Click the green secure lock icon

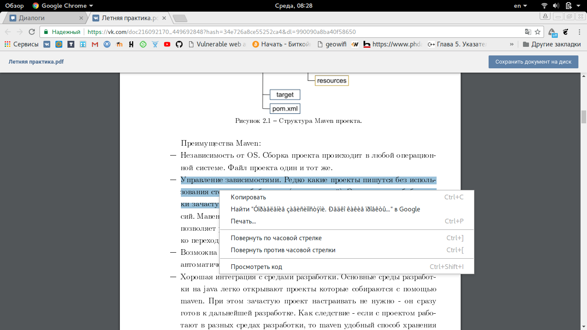(46, 32)
